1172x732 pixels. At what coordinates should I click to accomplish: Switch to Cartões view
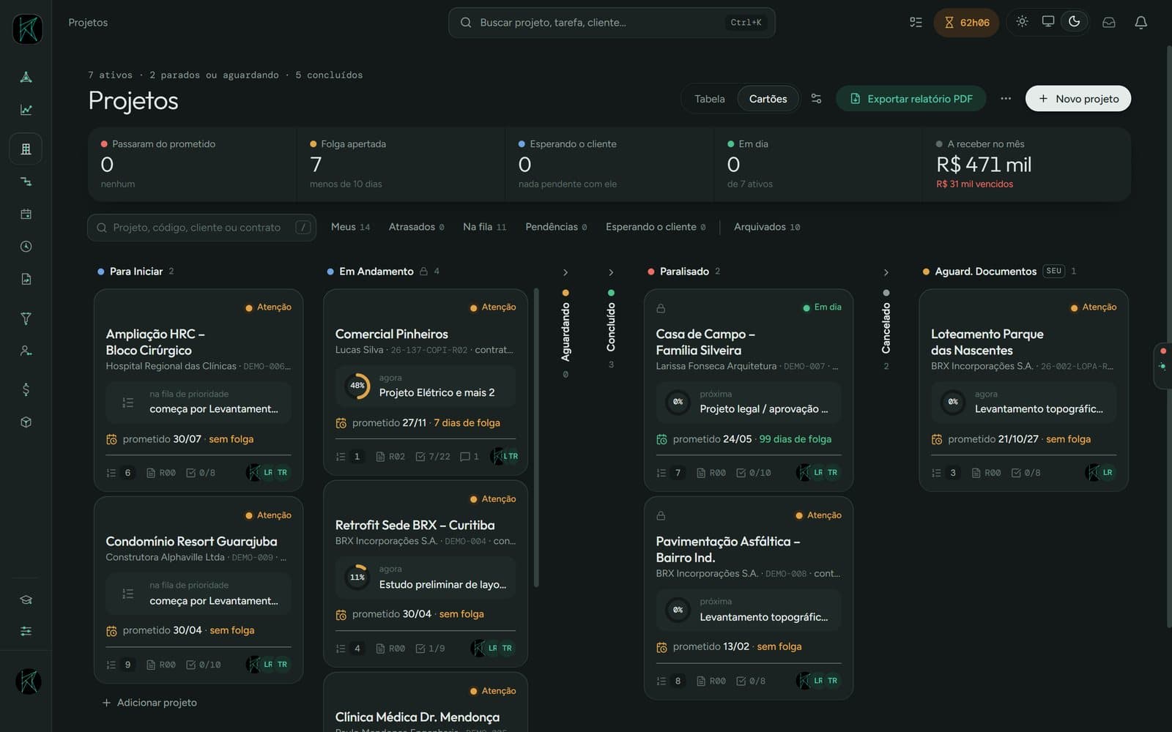click(768, 99)
